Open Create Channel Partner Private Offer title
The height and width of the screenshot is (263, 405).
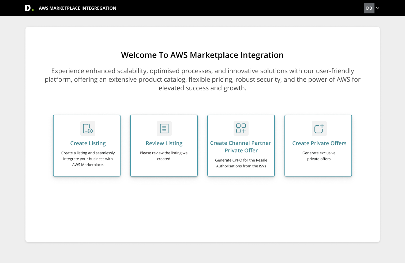click(x=241, y=147)
